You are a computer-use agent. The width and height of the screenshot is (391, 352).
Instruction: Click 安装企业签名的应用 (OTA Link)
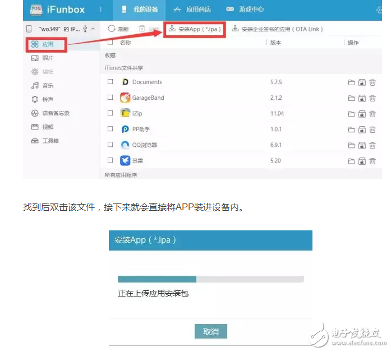277,29
